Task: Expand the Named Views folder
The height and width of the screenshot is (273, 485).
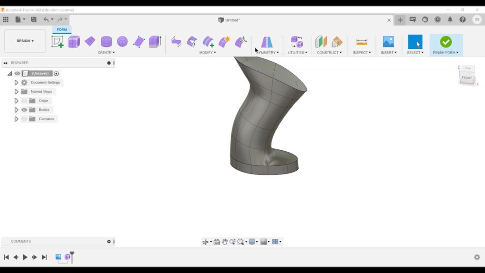Action: click(x=16, y=91)
